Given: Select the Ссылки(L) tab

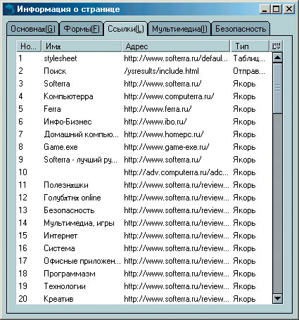Looking at the screenshot, I should coord(126,29).
